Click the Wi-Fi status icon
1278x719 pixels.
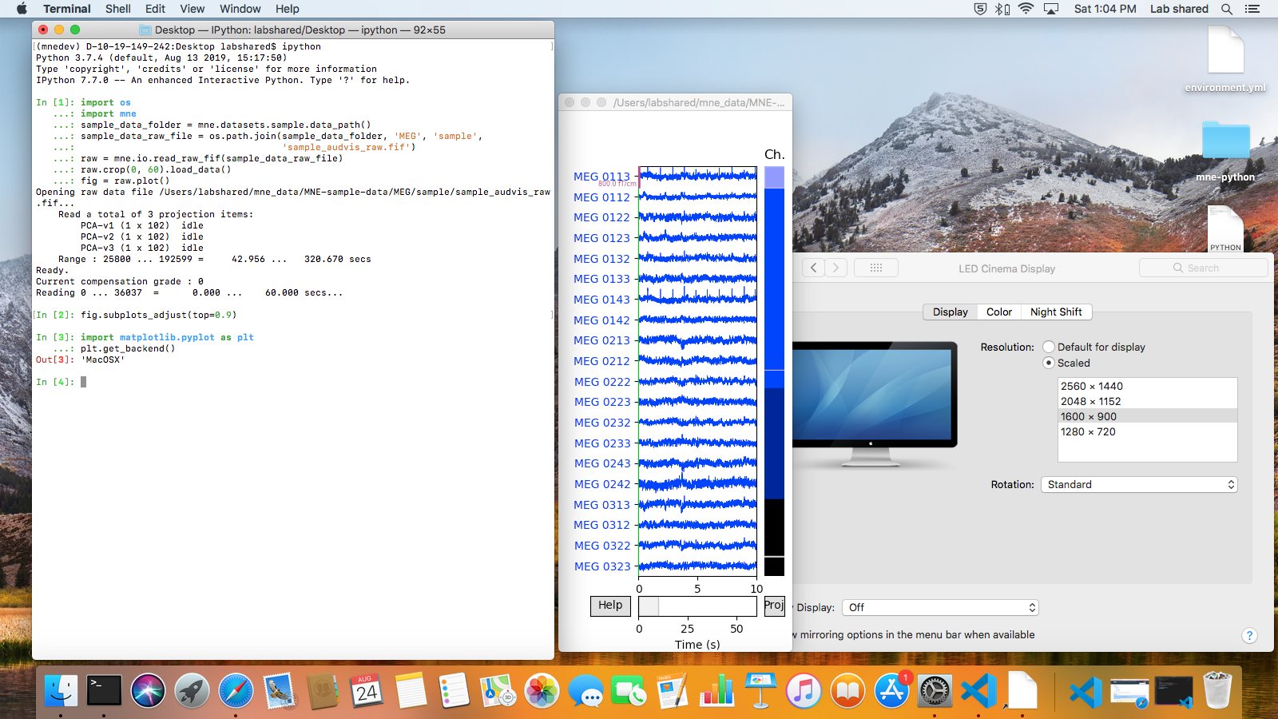1026,9
